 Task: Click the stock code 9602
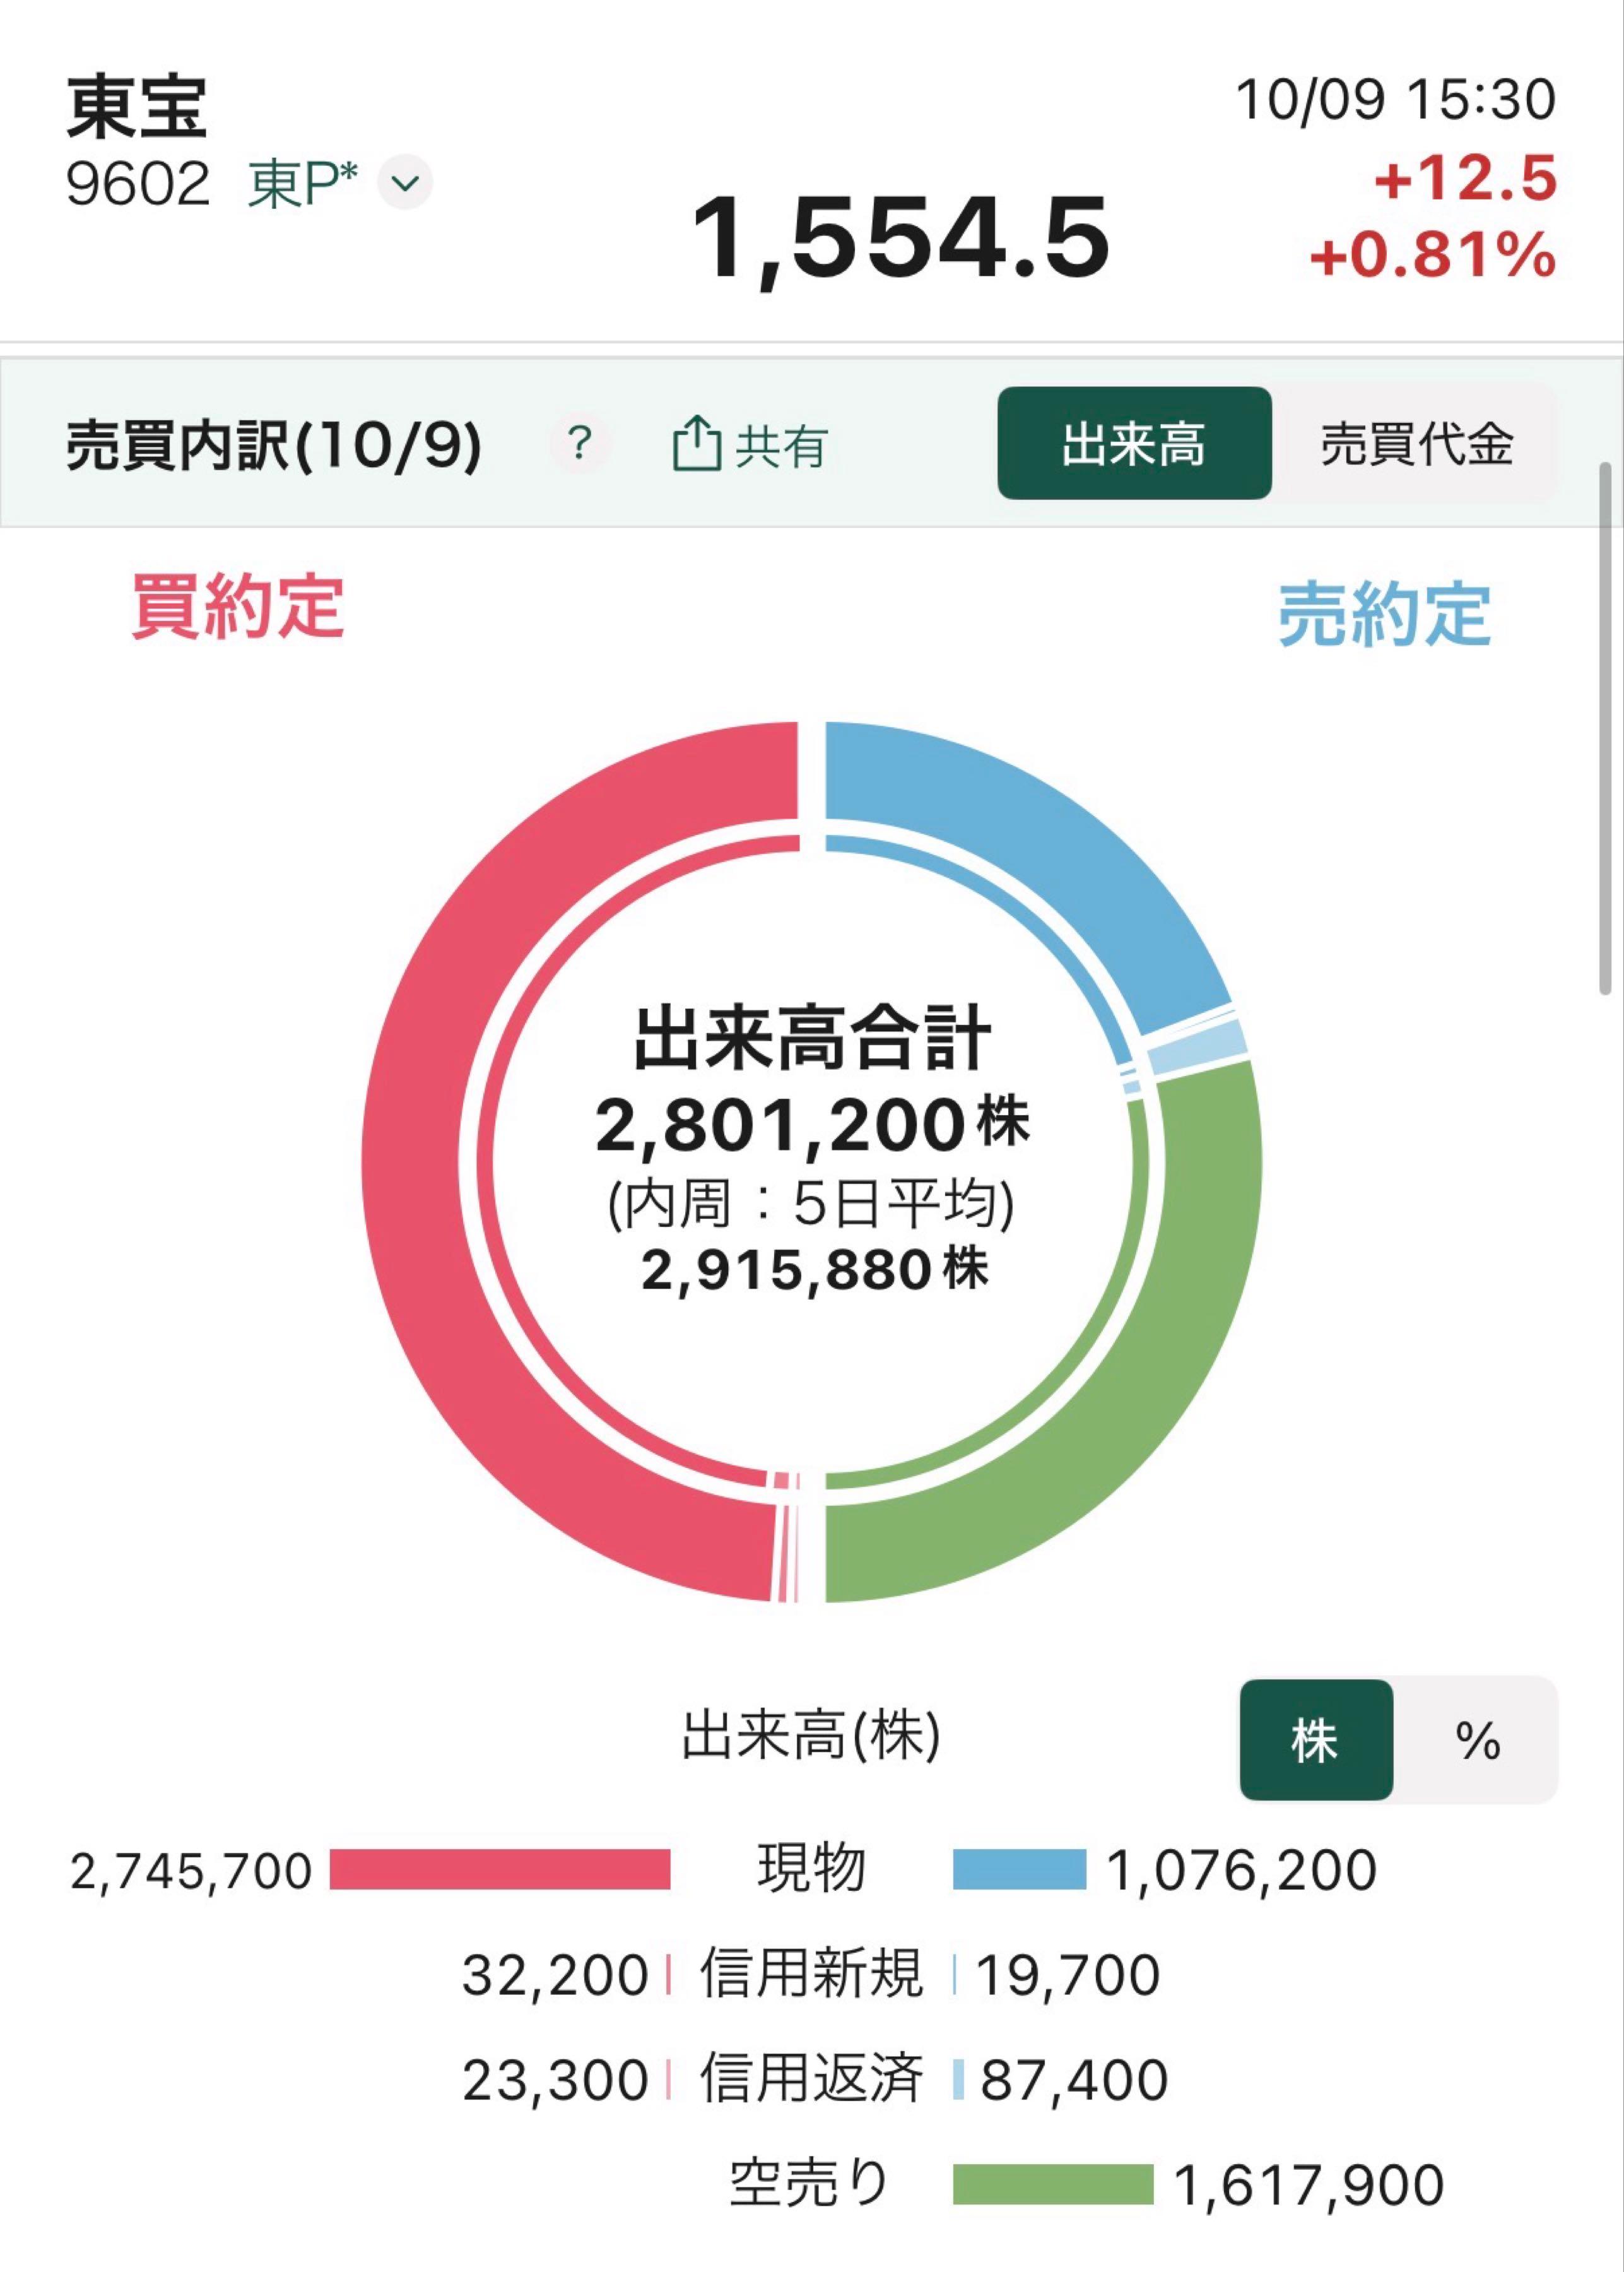[x=138, y=184]
